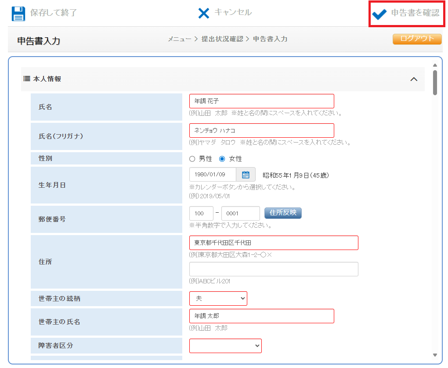Viewport: 448px width, 368px height.
Task: Go to メニュー in the breadcrumb
Action: coord(179,39)
